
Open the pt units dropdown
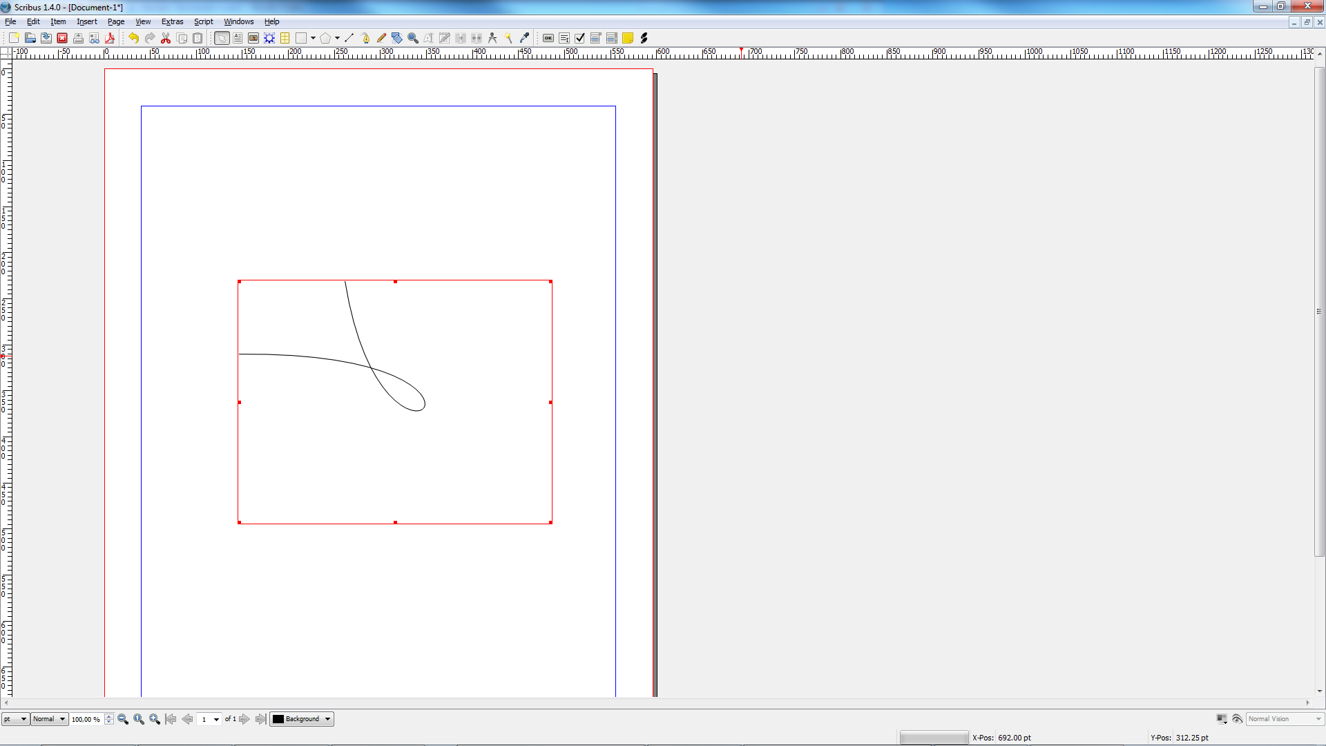[x=15, y=719]
